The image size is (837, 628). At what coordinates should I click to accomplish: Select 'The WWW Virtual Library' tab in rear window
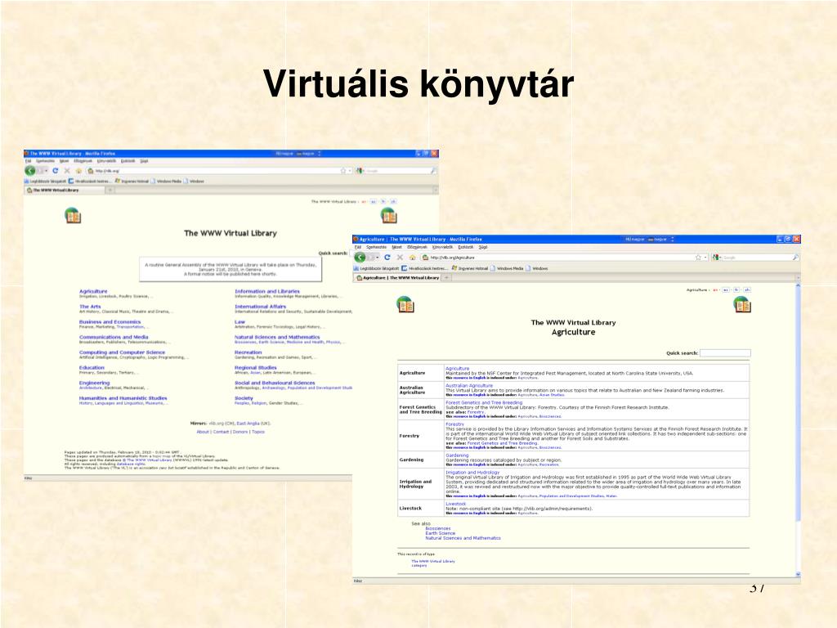pos(65,190)
